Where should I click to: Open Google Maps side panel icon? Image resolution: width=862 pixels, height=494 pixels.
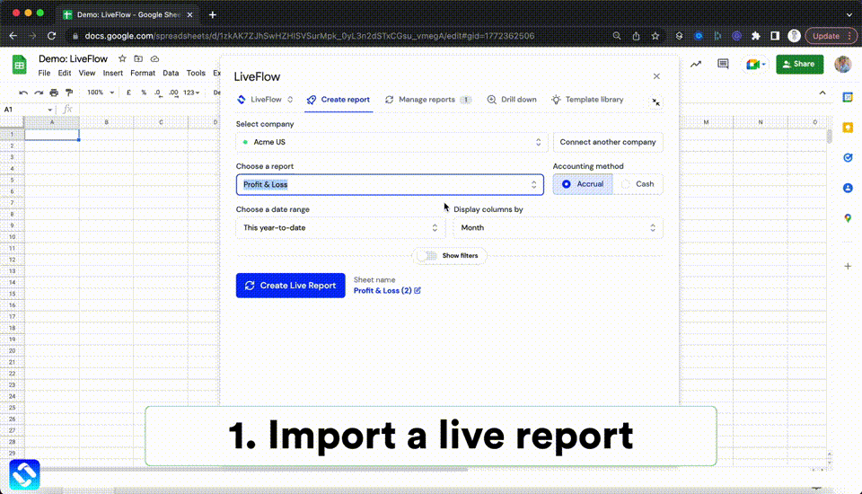[848, 218]
